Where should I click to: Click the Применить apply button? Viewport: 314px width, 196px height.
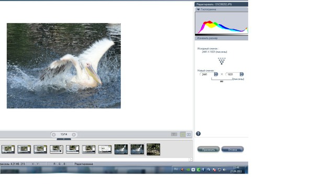pyautogui.click(x=208, y=149)
